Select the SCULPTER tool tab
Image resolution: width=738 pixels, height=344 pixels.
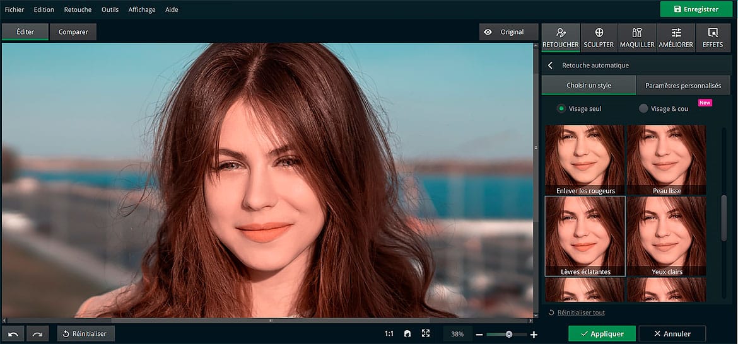coord(599,38)
